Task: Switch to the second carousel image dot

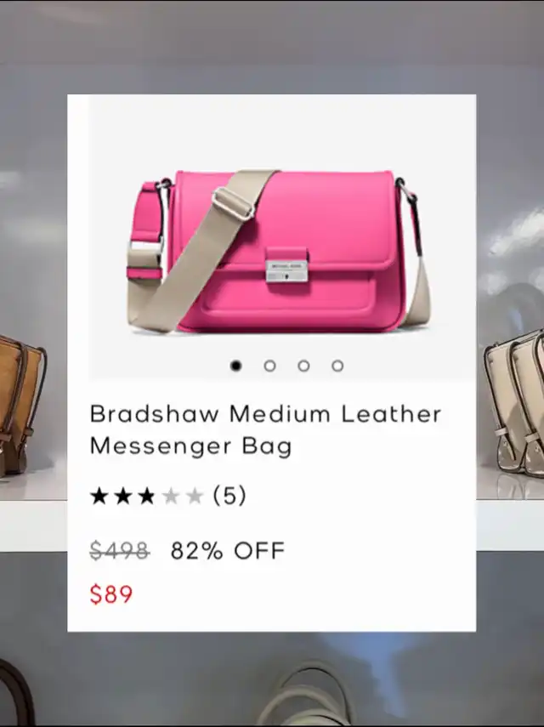Action: 269,366
